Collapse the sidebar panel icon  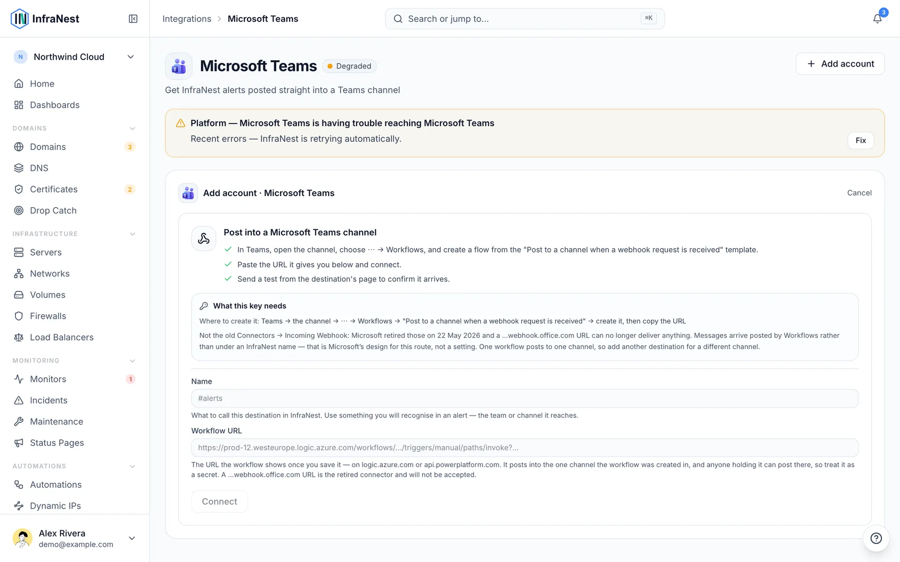pos(133,19)
